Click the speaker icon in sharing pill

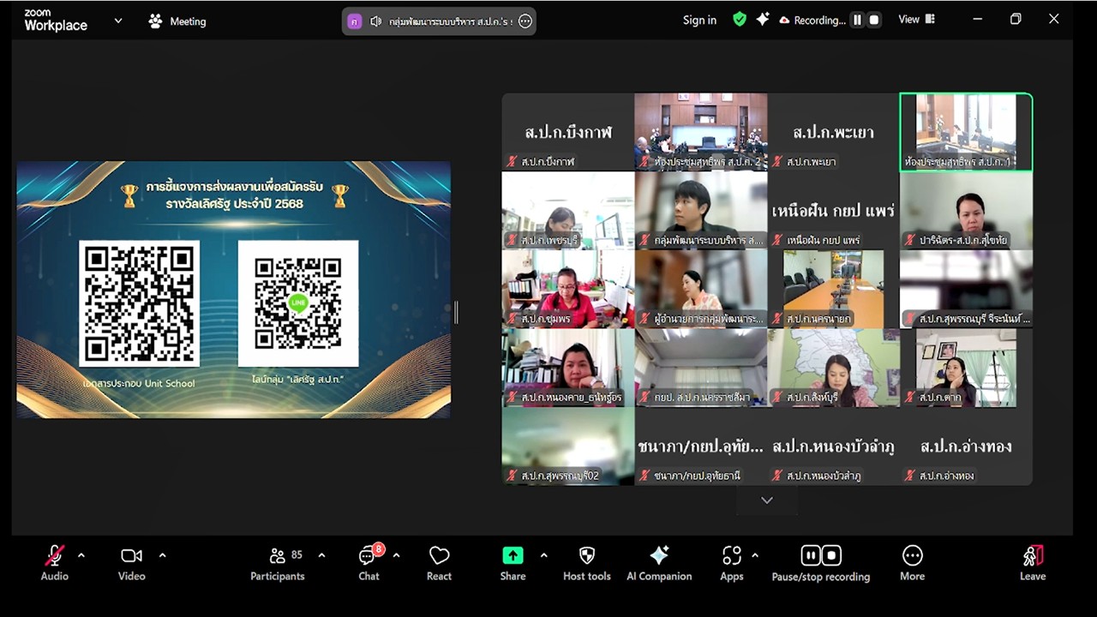[375, 21]
